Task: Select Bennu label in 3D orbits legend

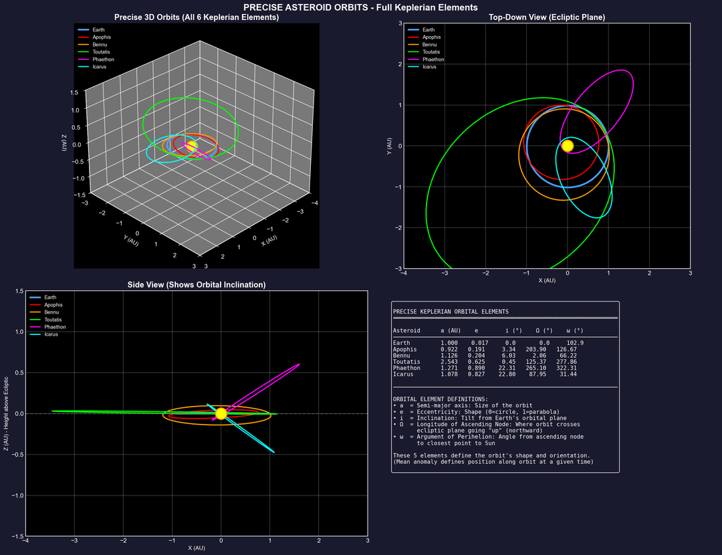Action: pos(100,45)
